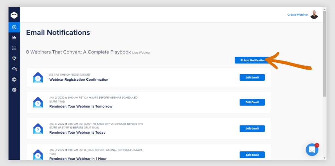
Task: Click the envelope icon for email 3
Action: [x=38, y=129]
